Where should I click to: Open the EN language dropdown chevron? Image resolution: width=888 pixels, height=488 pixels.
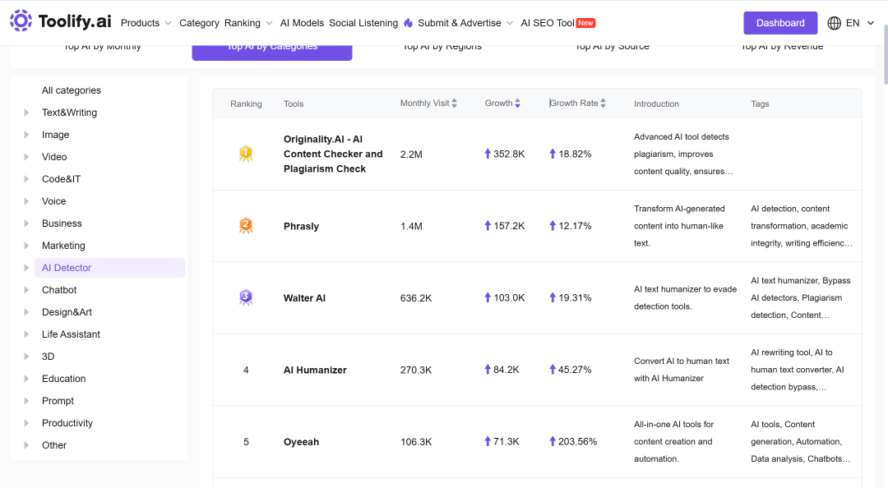(871, 23)
